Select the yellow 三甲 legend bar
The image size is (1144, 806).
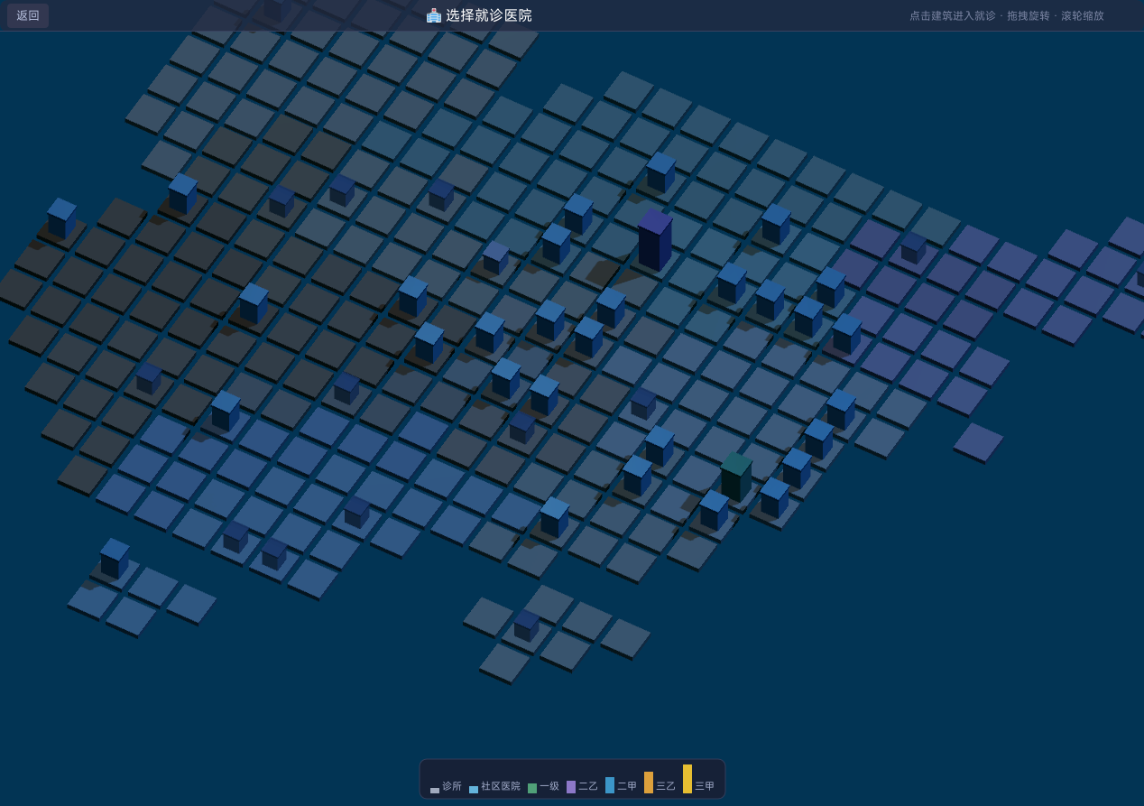pos(687,779)
